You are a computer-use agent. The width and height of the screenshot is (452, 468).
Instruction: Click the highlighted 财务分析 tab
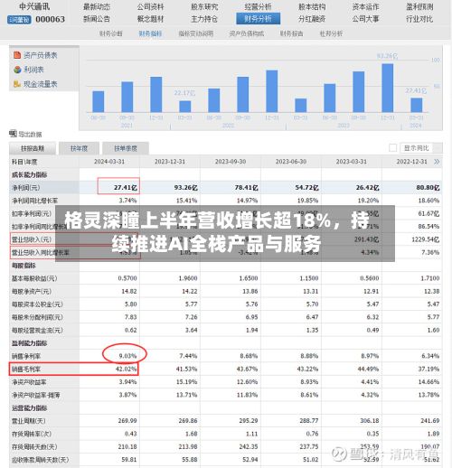pyautogui.click(x=258, y=19)
